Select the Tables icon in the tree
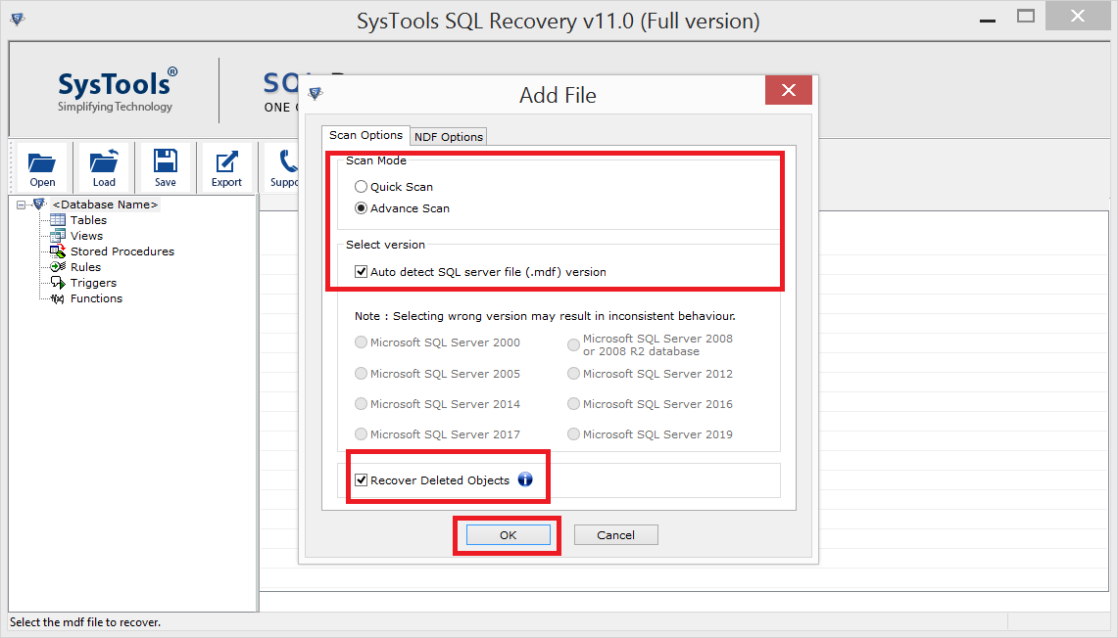This screenshot has height=638, width=1118. coord(57,219)
